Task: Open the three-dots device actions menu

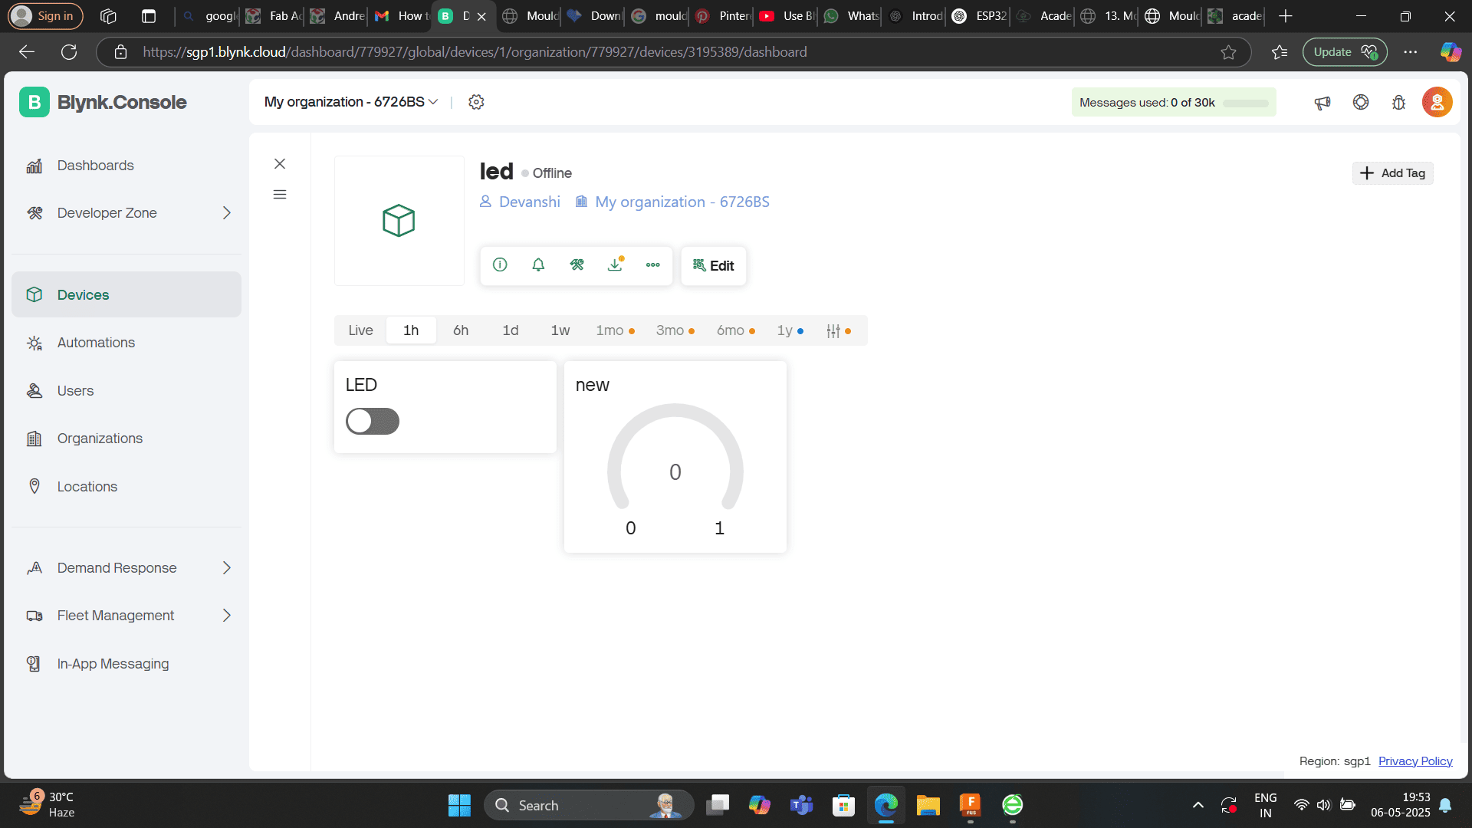Action: (x=652, y=264)
